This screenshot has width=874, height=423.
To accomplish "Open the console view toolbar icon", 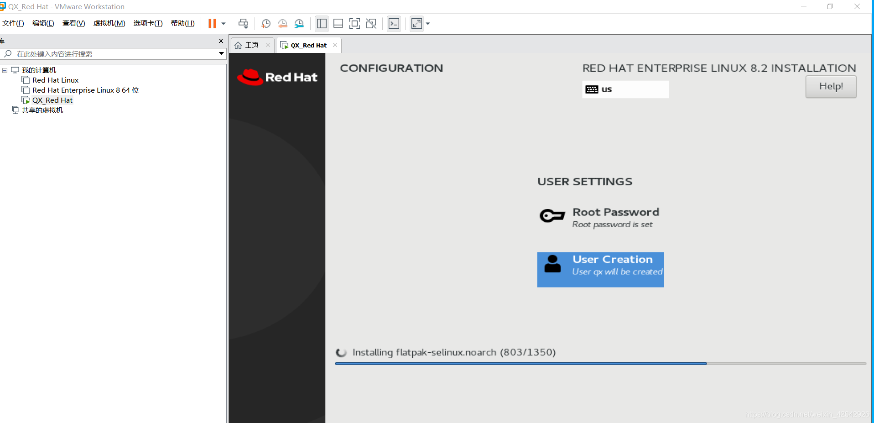I will pyautogui.click(x=394, y=24).
